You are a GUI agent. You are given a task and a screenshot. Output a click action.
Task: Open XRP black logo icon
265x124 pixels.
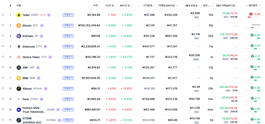click(19, 68)
